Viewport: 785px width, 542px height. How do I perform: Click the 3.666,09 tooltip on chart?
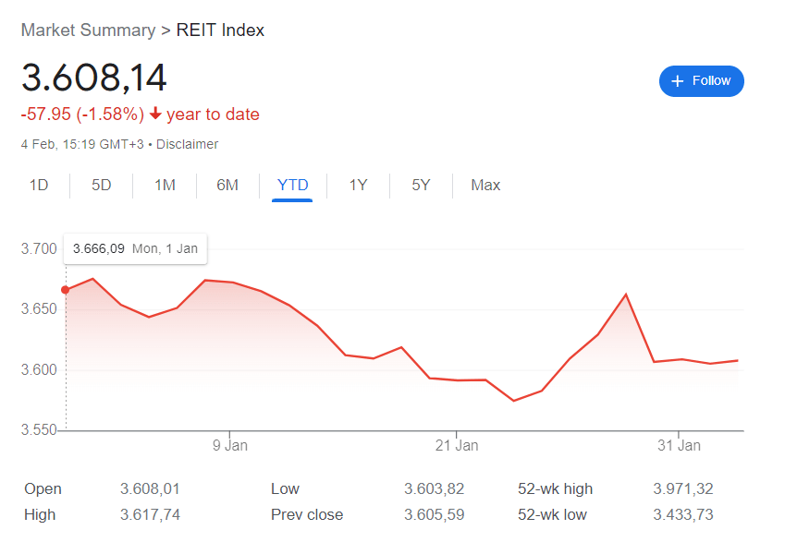(x=135, y=248)
